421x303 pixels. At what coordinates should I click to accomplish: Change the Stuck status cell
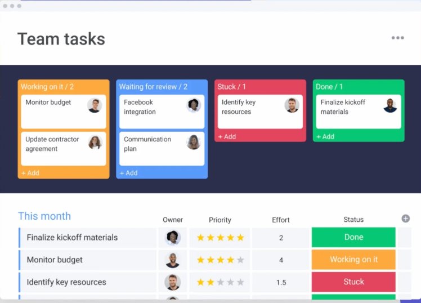[353, 282]
